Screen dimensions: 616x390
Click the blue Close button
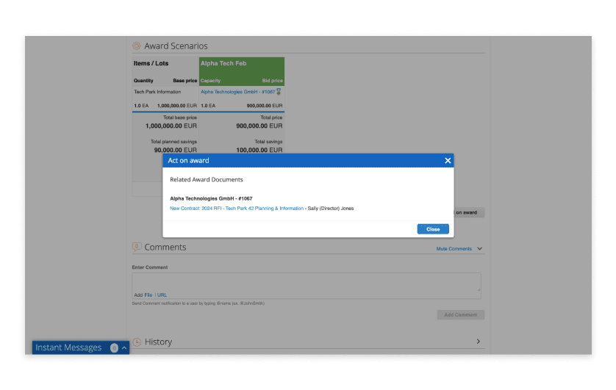pyautogui.click(x=433, y=229)
